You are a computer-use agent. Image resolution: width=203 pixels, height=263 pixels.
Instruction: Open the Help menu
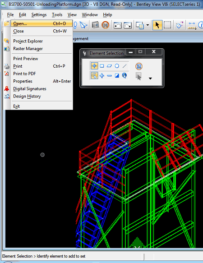point(107,15)
